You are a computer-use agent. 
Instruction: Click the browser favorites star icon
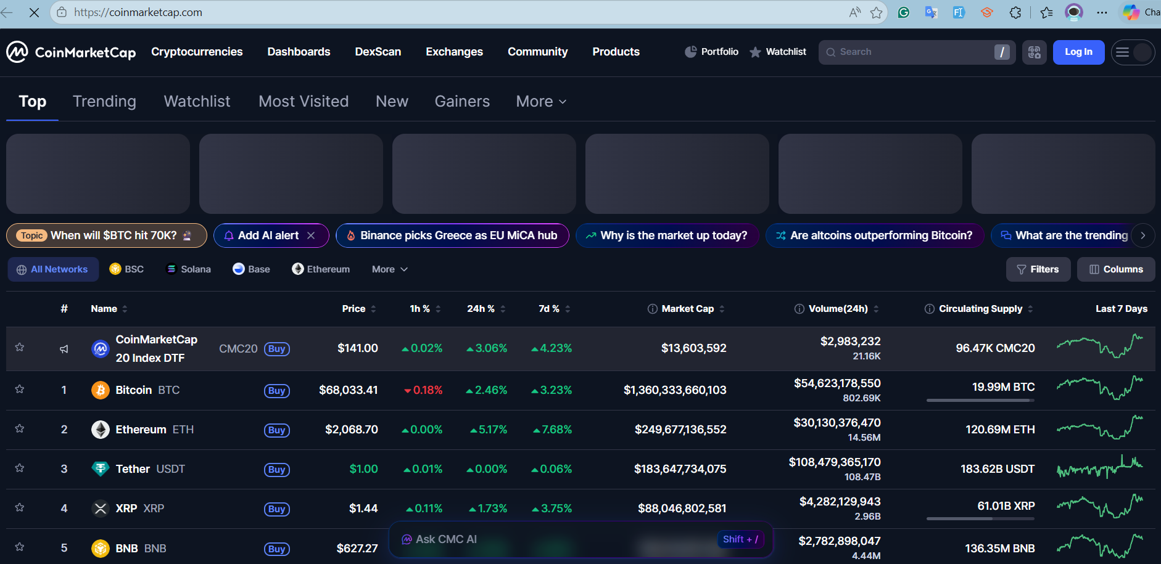pyautogui.click(x=876, y=12)
